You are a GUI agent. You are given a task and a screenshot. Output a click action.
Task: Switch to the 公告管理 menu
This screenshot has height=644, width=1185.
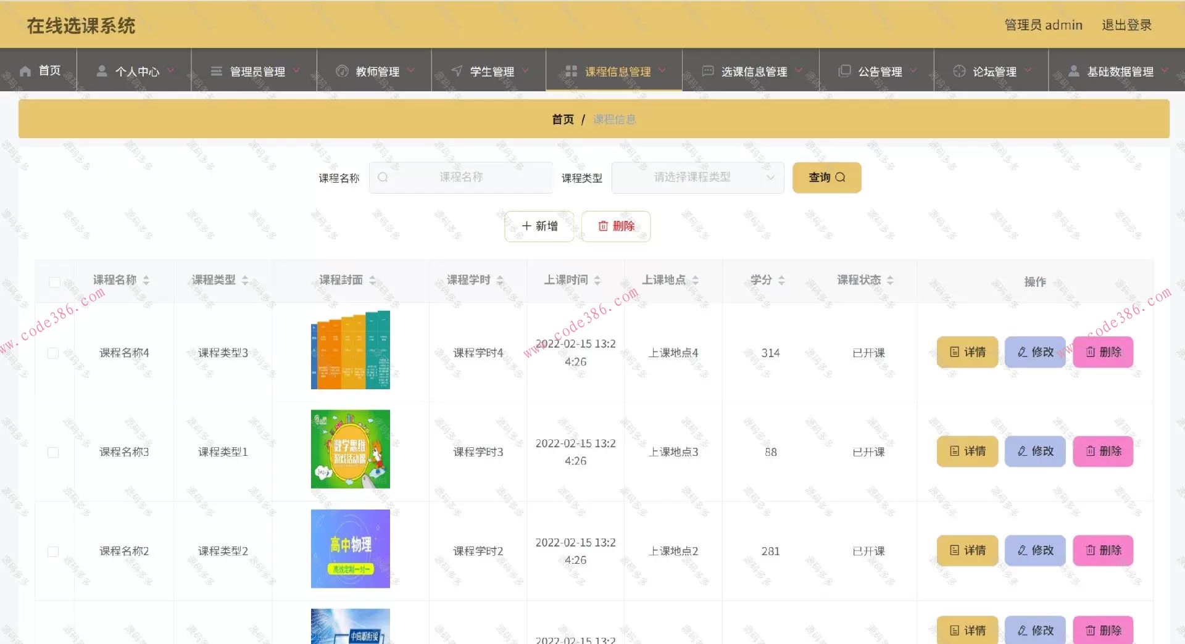point(880,71)
